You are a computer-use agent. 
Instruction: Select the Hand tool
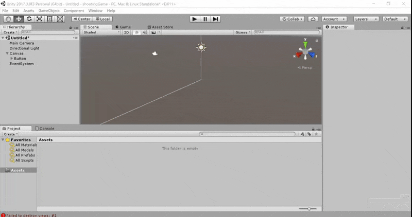click(x=8, y=19)
